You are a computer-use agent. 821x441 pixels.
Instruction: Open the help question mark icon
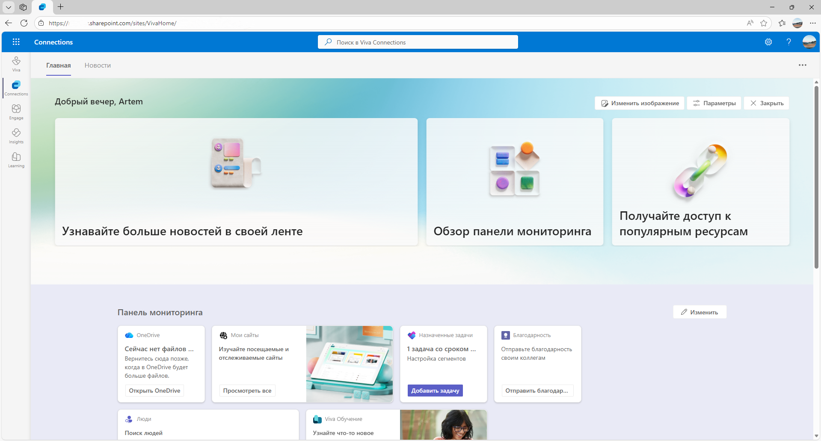click(x=788, y=41)
